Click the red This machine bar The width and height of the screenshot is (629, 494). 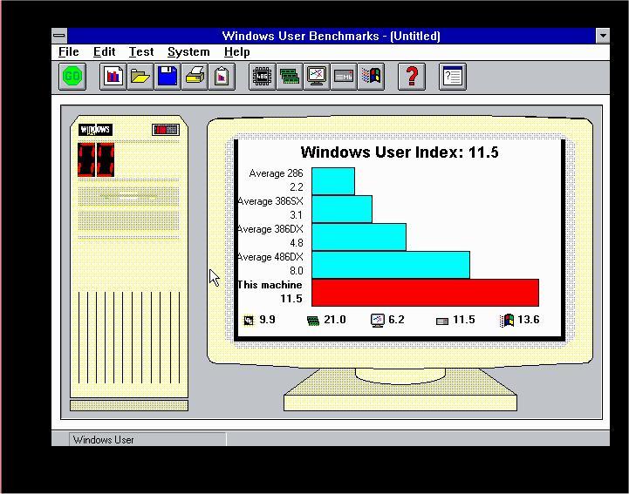point(425,293)
